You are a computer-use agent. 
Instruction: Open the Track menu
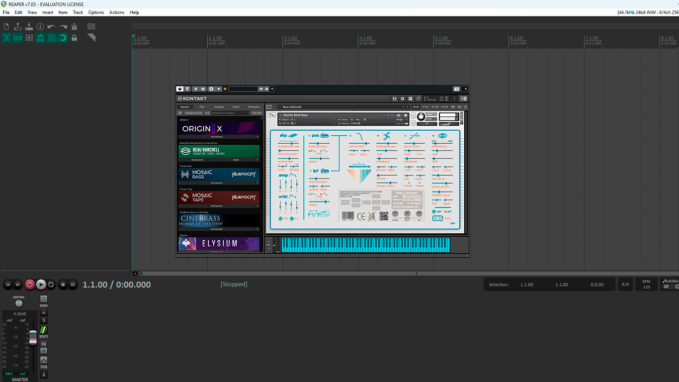point(78,12)
